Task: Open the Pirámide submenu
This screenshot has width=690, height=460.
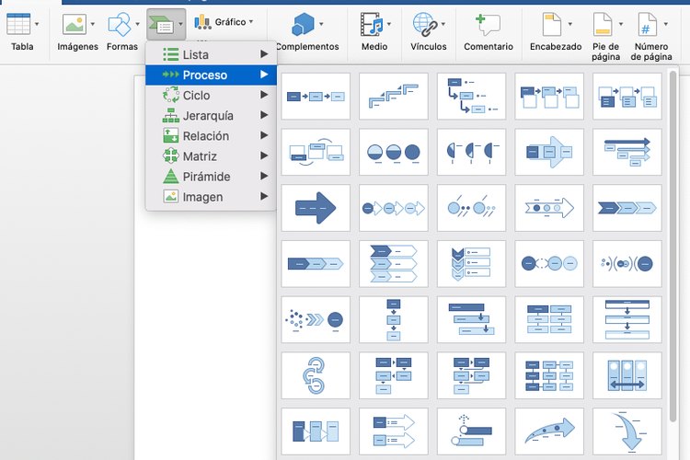Action: (x=212, y=176)
